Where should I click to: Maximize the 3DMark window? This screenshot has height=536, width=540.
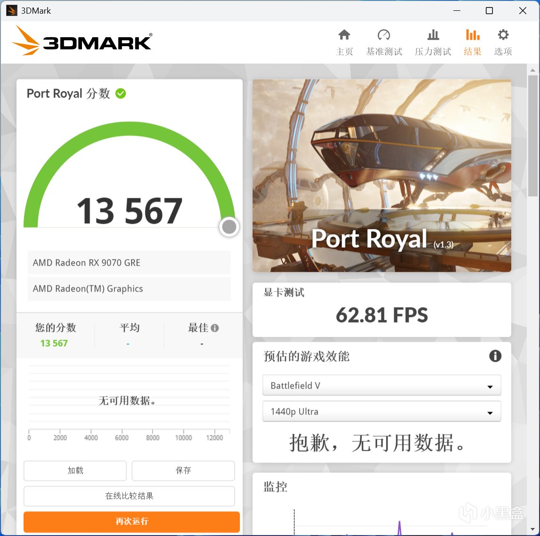[489, 11]
